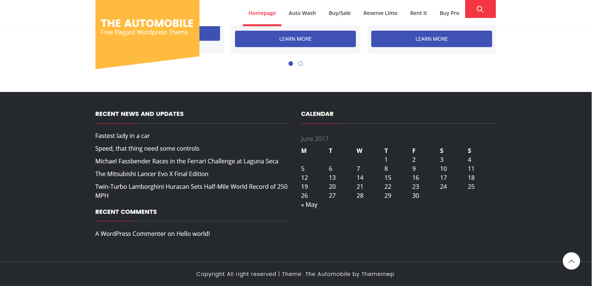Open the Homepage menu item
This screenshot has width=592, height=286.
point(262,13)
